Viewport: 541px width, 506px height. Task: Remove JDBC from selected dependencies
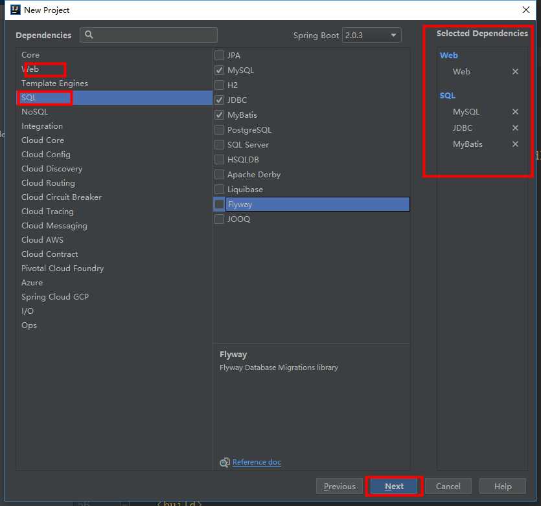click(515, 128)
